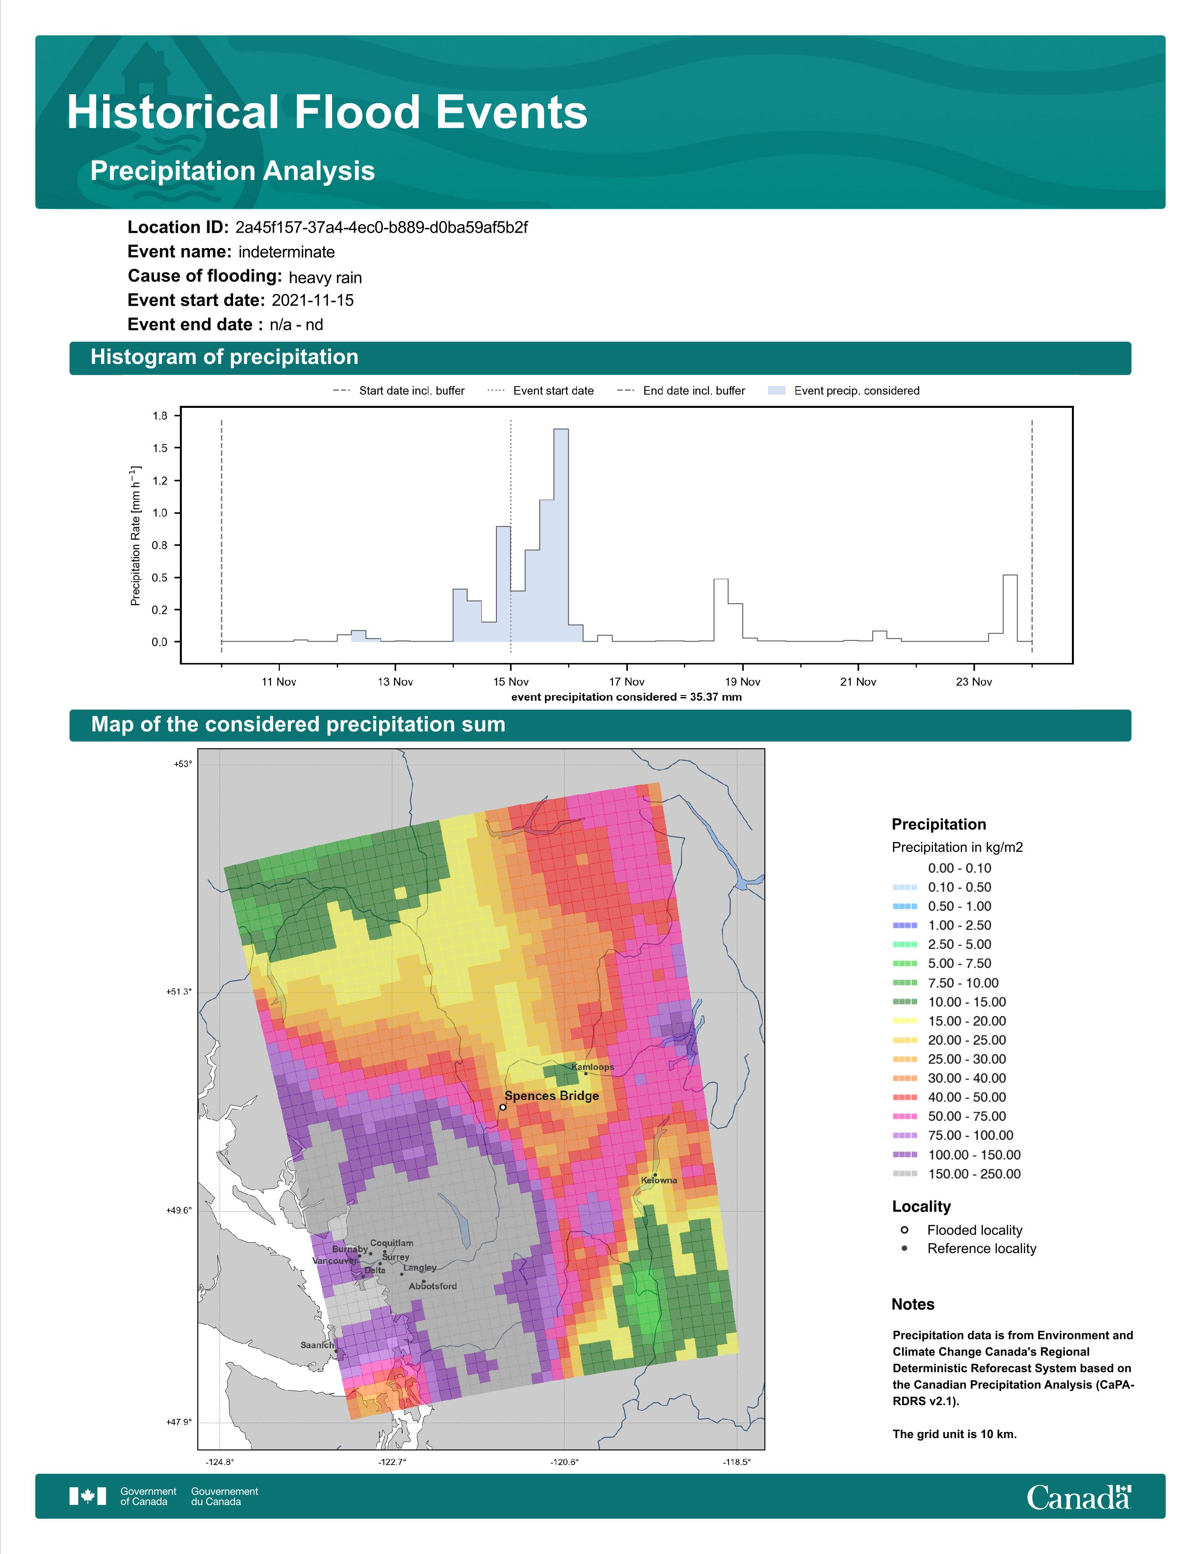
Task: Click the Canada wordmark logo in footer
Action: click(x=1079, y=1497)
